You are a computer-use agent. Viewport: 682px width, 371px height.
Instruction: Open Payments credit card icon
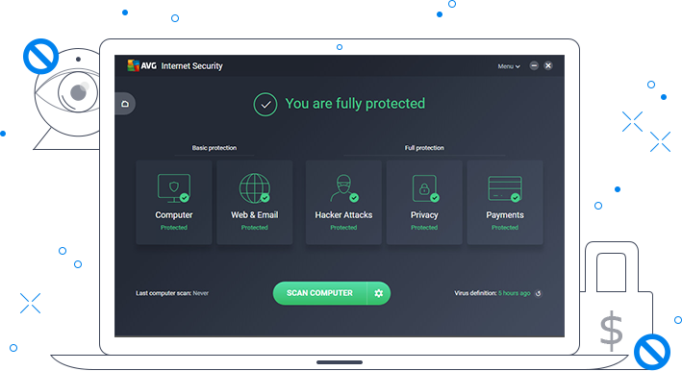click(505, 188)
